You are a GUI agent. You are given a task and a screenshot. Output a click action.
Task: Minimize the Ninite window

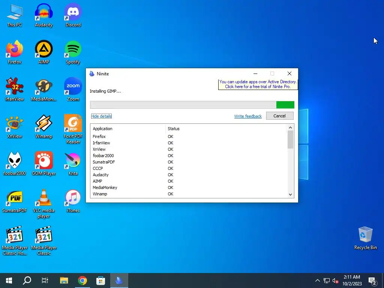pyautogui.click(x=255, y=73)
